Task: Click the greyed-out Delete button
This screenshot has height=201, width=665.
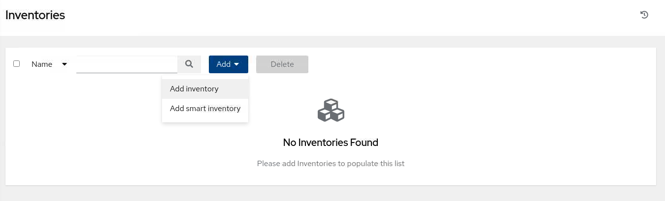Action: (282, 64)
